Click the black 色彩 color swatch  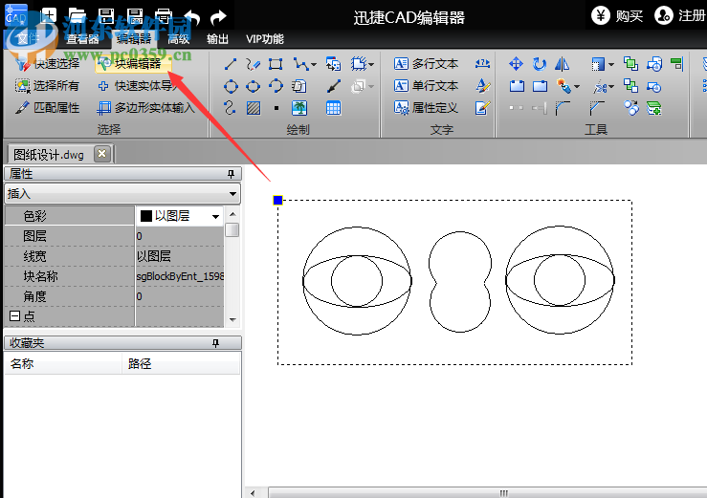146,216
